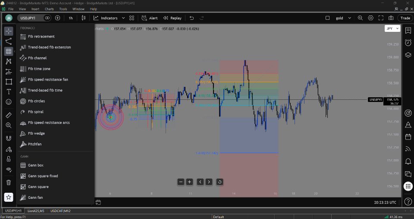Open the candle chart type selector
414x219 pixels.
84,18
